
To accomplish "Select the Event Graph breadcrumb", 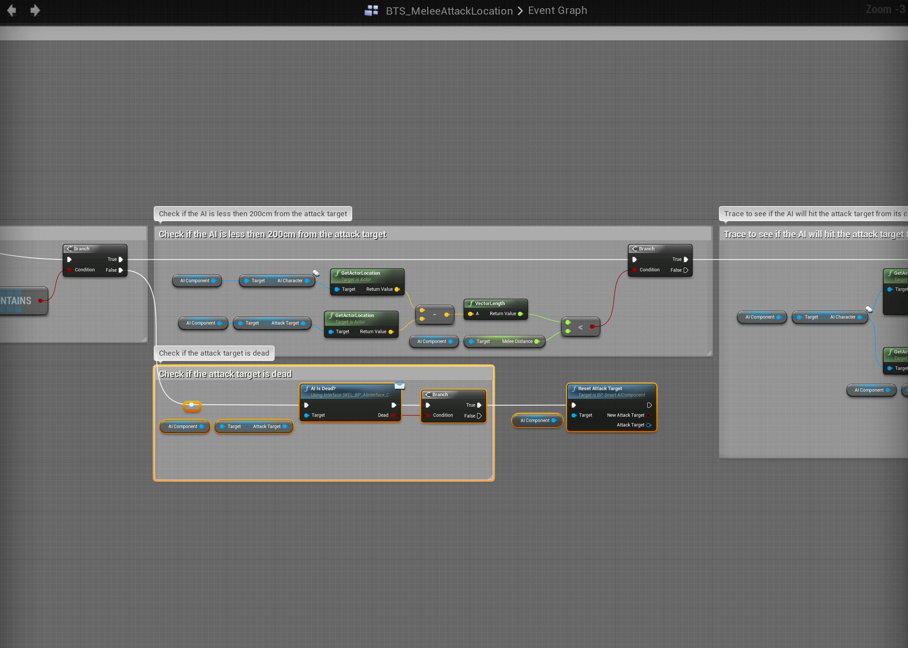I will coord(557,10).
